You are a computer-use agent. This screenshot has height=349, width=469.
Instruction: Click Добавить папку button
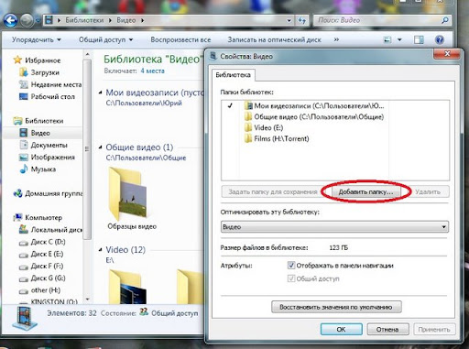pos(365,191)
